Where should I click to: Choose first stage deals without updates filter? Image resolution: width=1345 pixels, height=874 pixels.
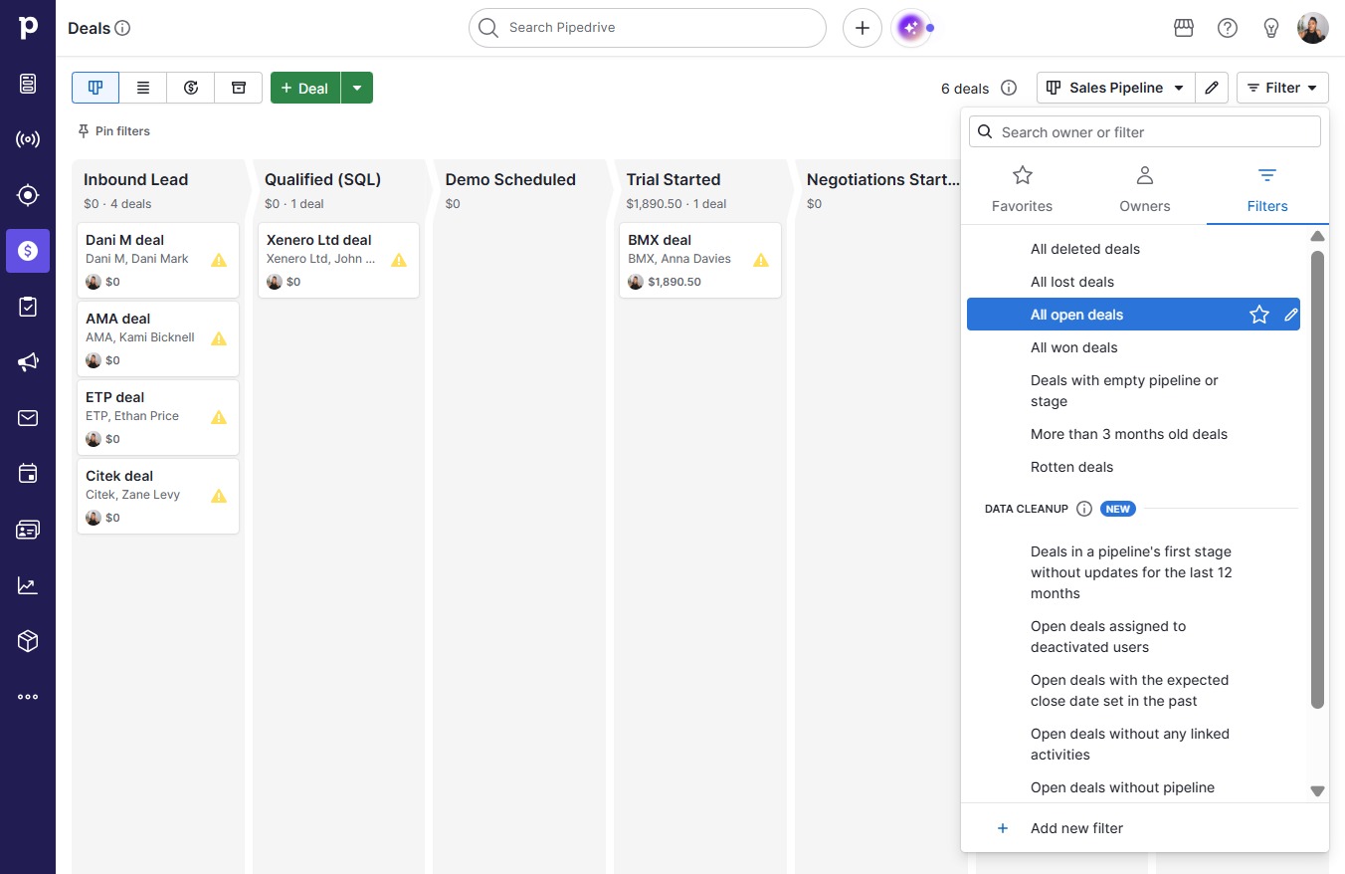pos(1133,572)
